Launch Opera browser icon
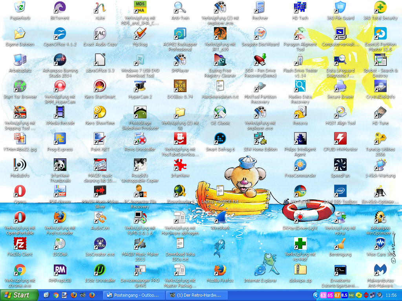The height and width of the screenshot is (301, 402). pyautogui.click(x=20, y=191)
